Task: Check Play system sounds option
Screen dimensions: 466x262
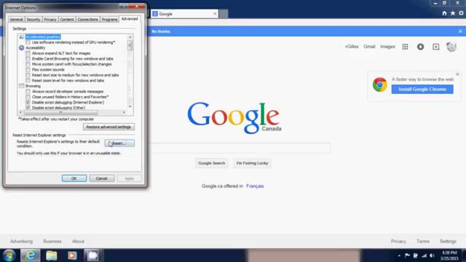Action: [28, 70]
